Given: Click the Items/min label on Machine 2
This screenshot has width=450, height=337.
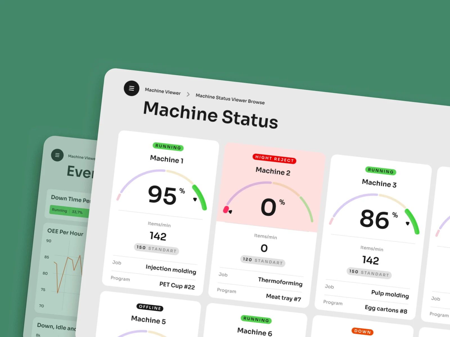Looking at the screenshot, I should coord(265,236).
